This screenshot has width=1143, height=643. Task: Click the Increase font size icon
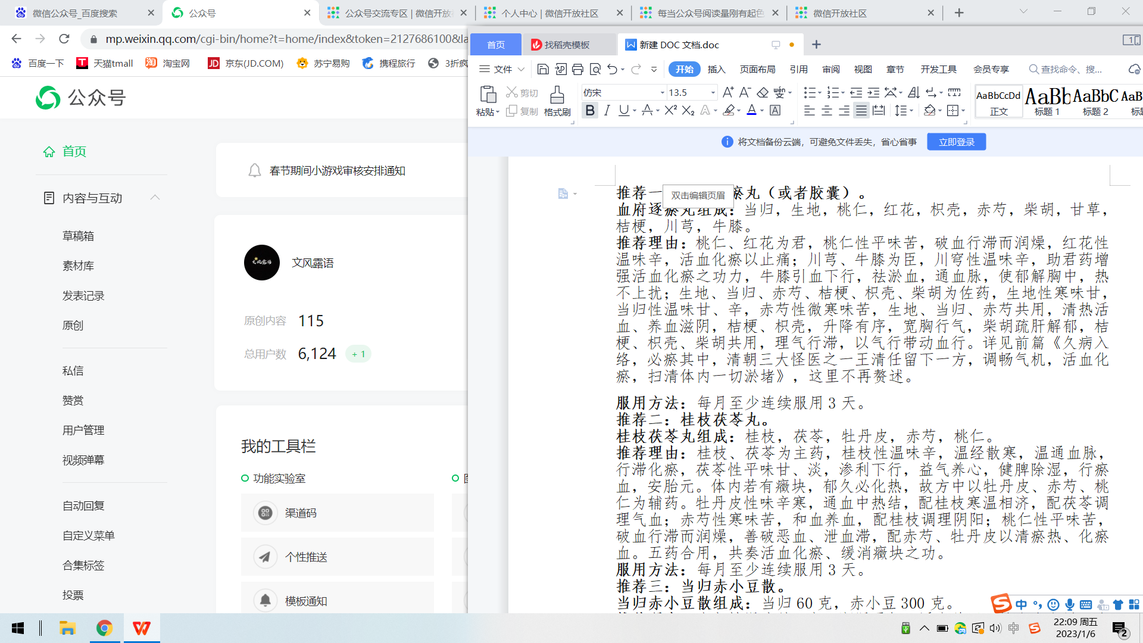point(727,92)
